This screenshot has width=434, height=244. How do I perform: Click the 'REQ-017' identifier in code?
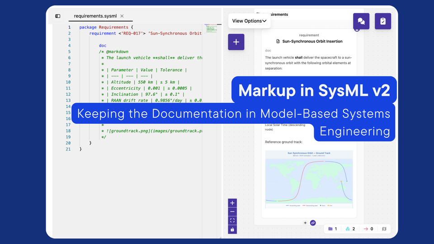[x=132, y=33]
